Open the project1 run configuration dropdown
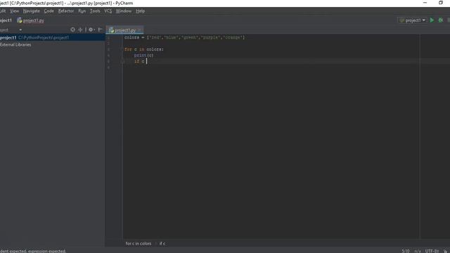Screen dimensions: 450x253 [413, 20]
